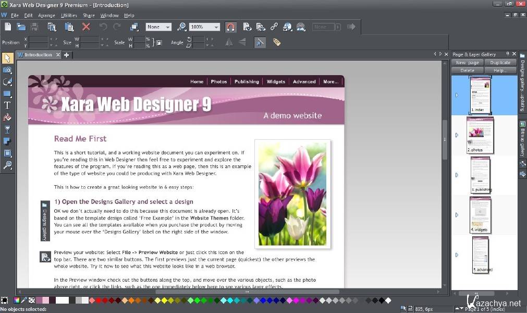Click the Link chain icon in toolbar
Viewport: 527px width, 313px height.
point(274,27)
